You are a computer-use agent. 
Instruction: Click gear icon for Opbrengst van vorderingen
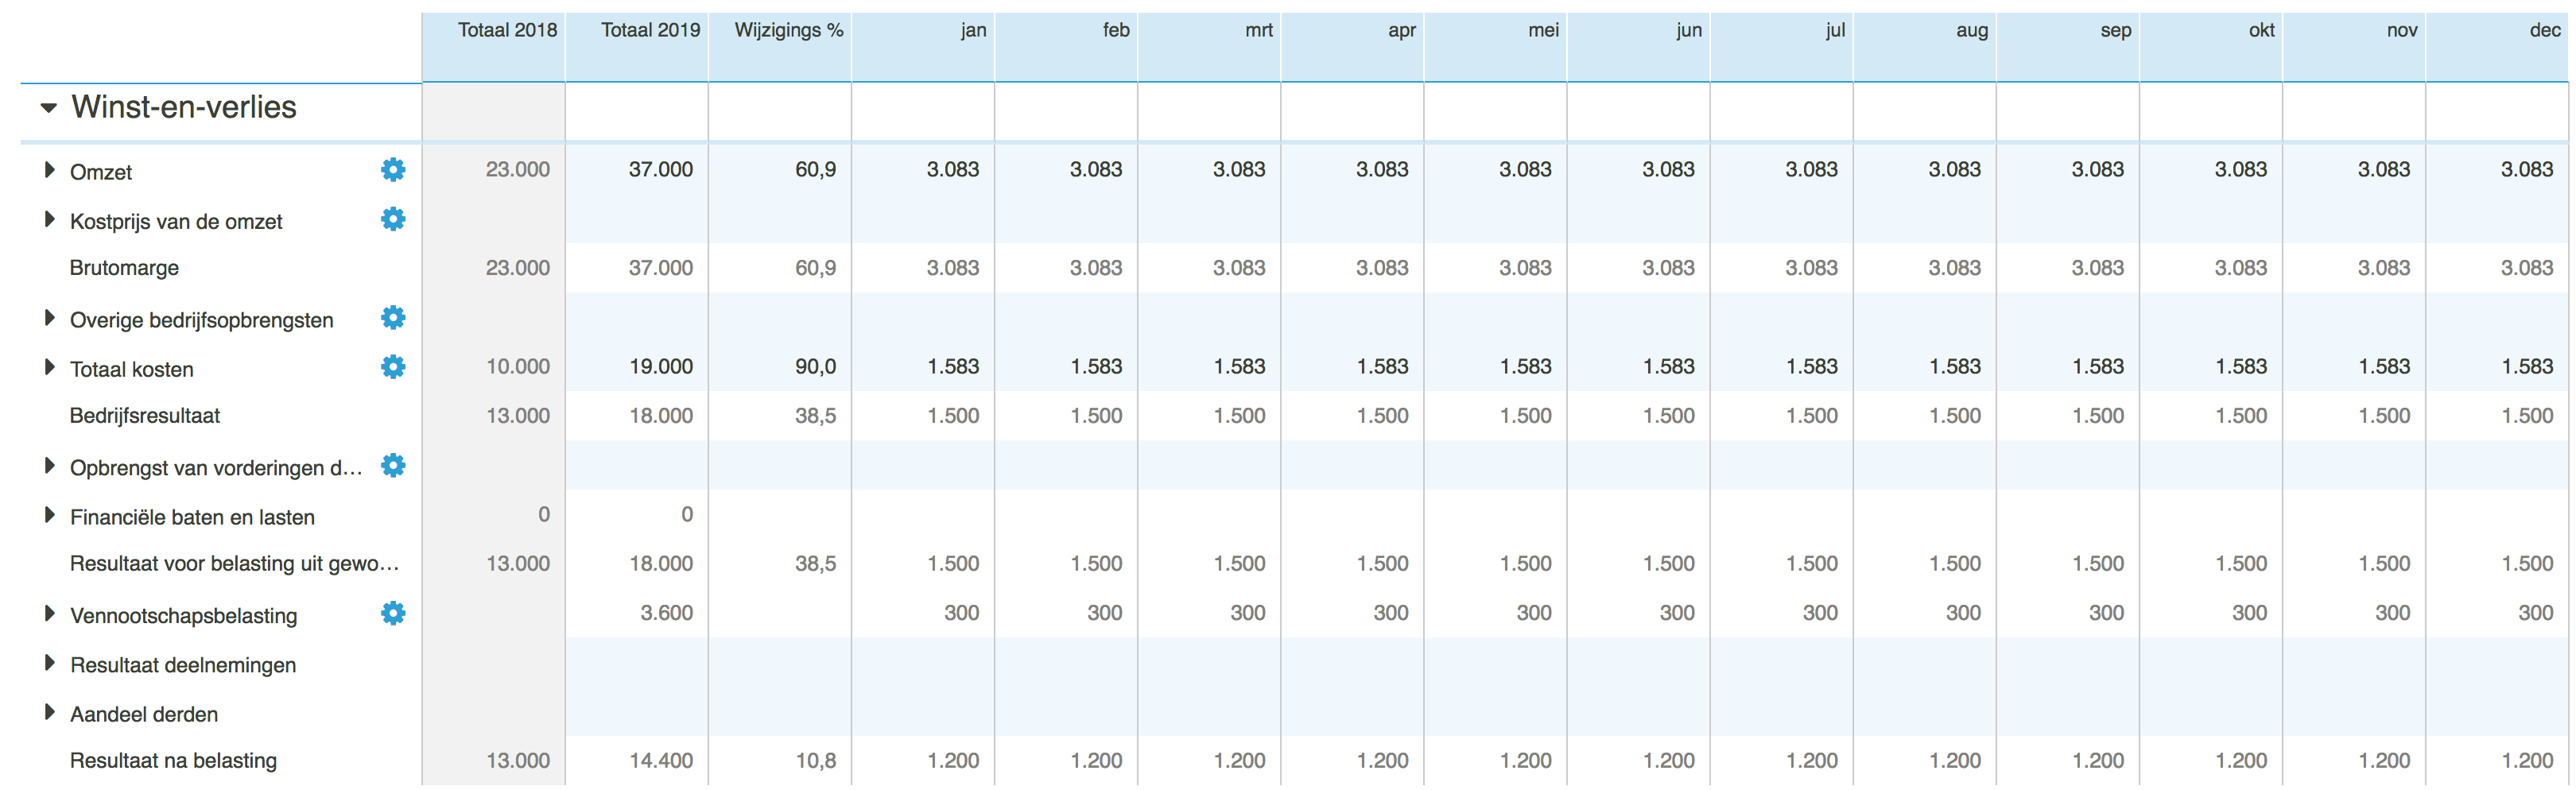click(x=393, y=466)
